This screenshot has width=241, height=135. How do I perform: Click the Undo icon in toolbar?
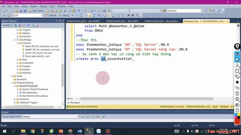click(x=79, y=11)
